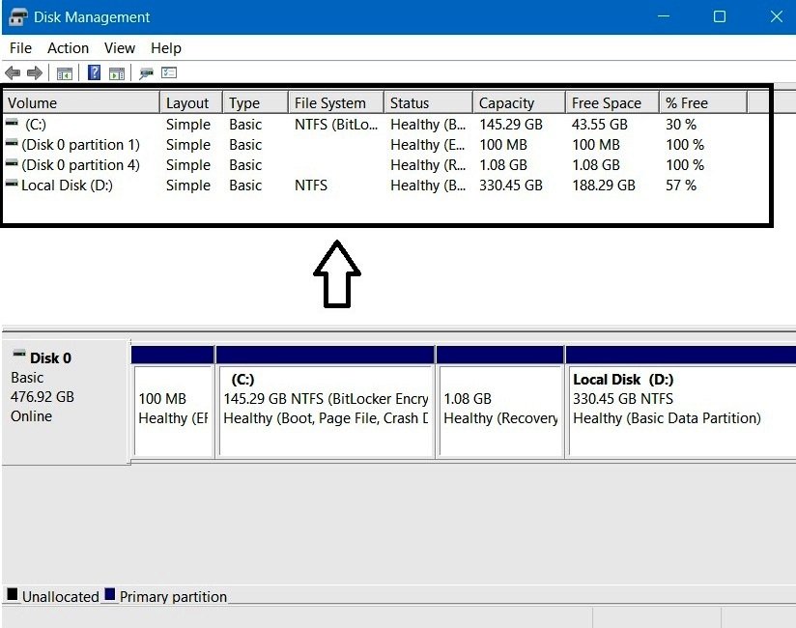Select the Disk 0 header block
This screenshot has width=796, height=628.
coord(66,402)
